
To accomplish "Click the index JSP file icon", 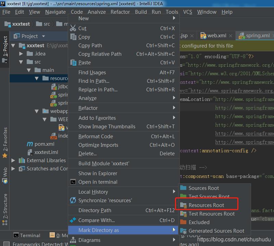I will [53, 136].
